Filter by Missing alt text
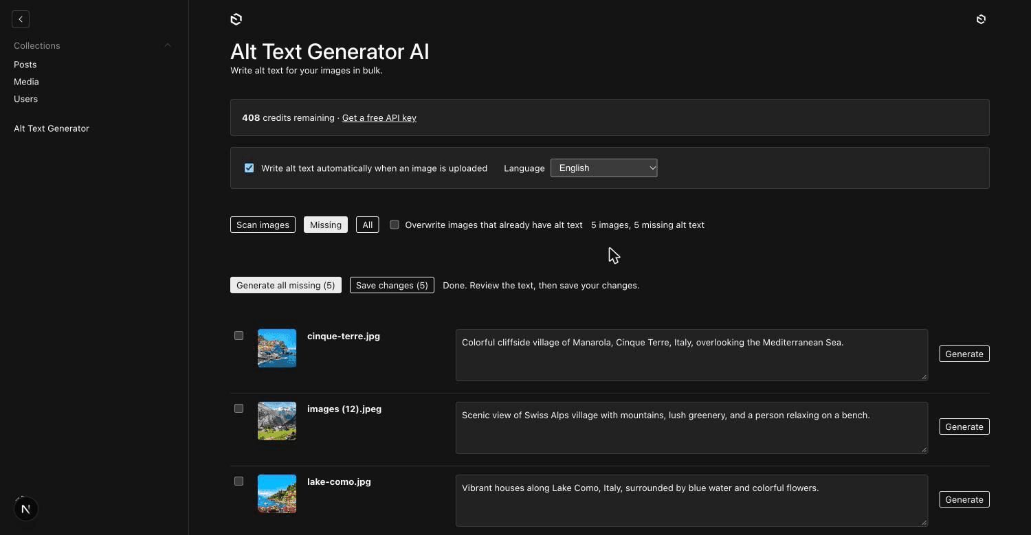Viewport: 1031px width, 535px height. coord(326,225)
